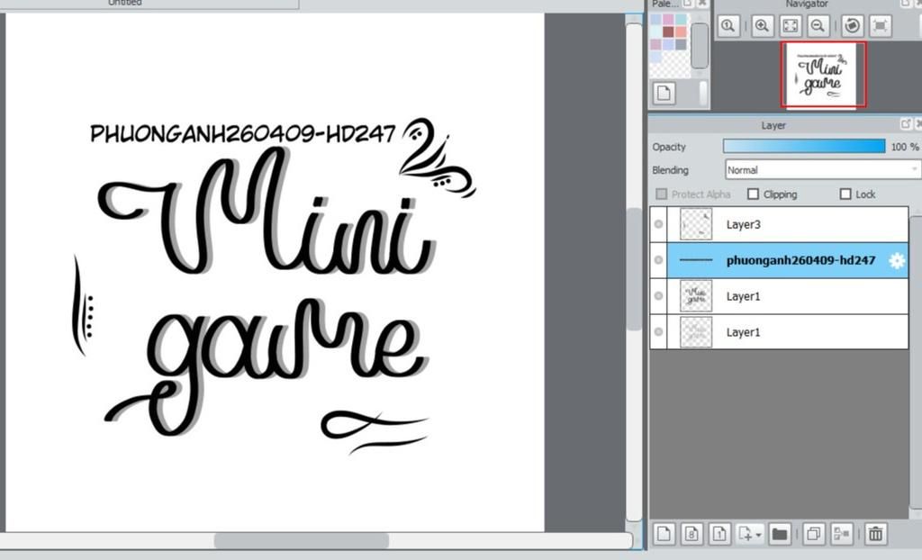Click the Palette panel scrollbar thumb
The image size is (922, 560).
coord(699,46)
